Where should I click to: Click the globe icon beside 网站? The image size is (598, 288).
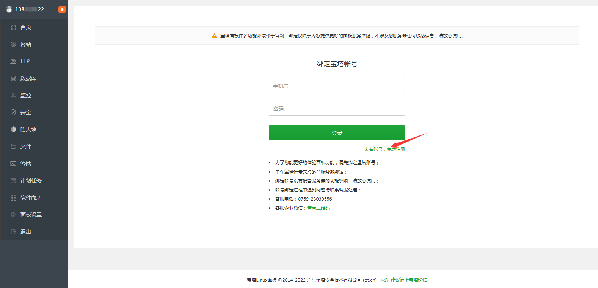[13, 44]
